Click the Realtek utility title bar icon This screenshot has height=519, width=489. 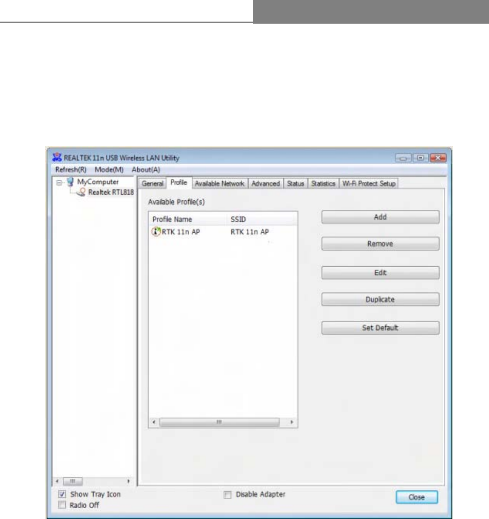(x=57, y=158)
